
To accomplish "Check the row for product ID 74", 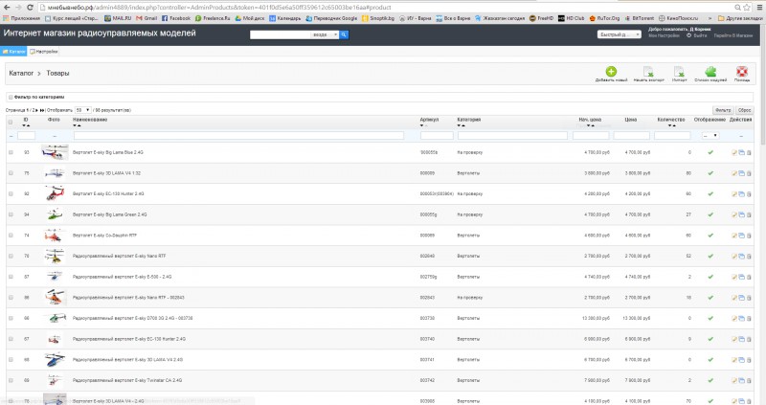I will point(11,236).
